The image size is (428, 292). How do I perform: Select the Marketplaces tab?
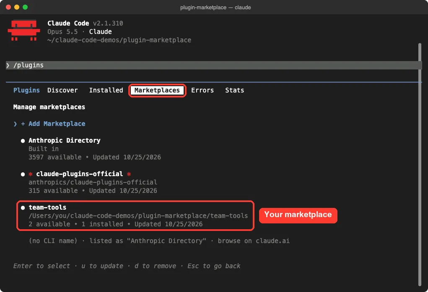tap(157, 90)
